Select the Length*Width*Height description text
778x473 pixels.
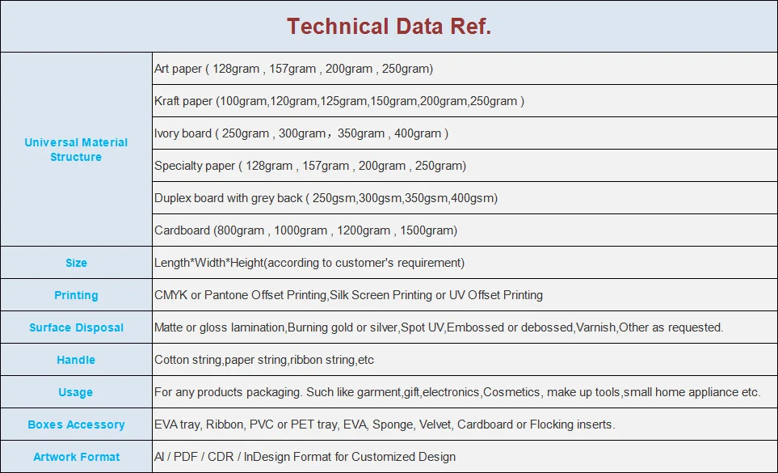click(309, 263)
